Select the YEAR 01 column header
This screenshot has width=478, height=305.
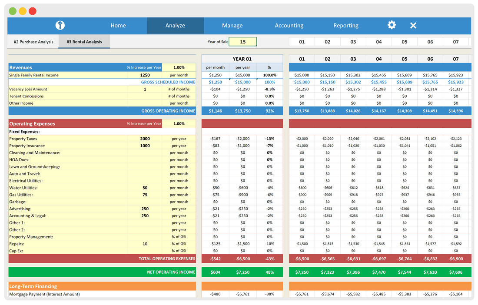coord(242,58)
